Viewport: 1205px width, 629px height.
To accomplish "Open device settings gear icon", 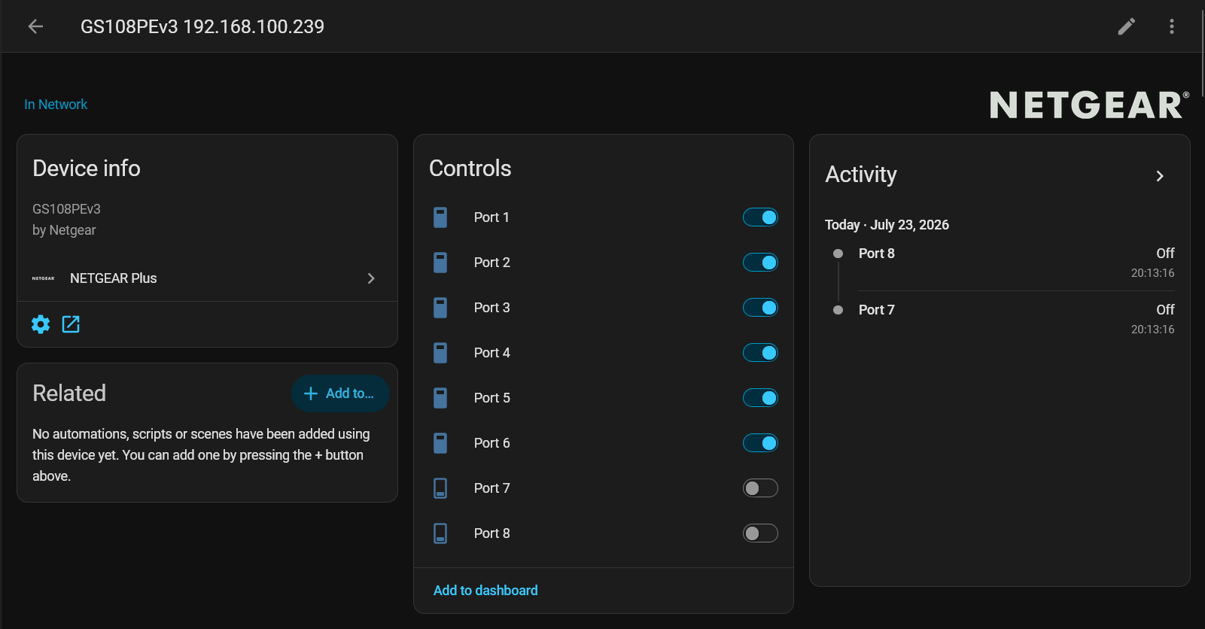I will (41, 324).
